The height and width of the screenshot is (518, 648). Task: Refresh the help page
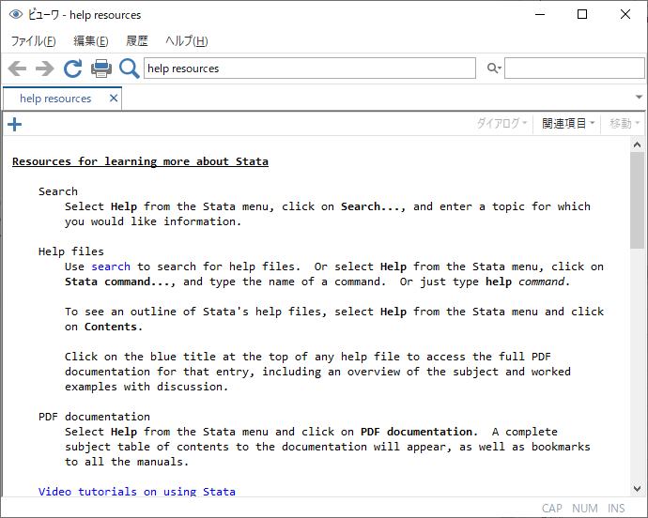(x=72, y=69)
